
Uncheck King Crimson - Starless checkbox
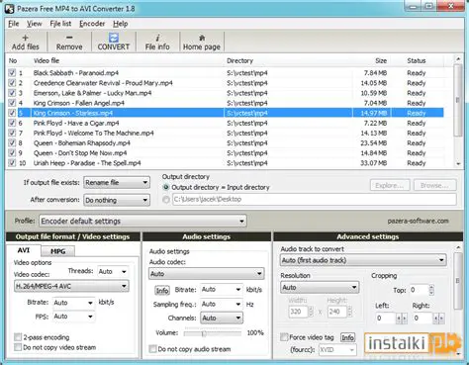pyautogui.click(x=12, y=113)
